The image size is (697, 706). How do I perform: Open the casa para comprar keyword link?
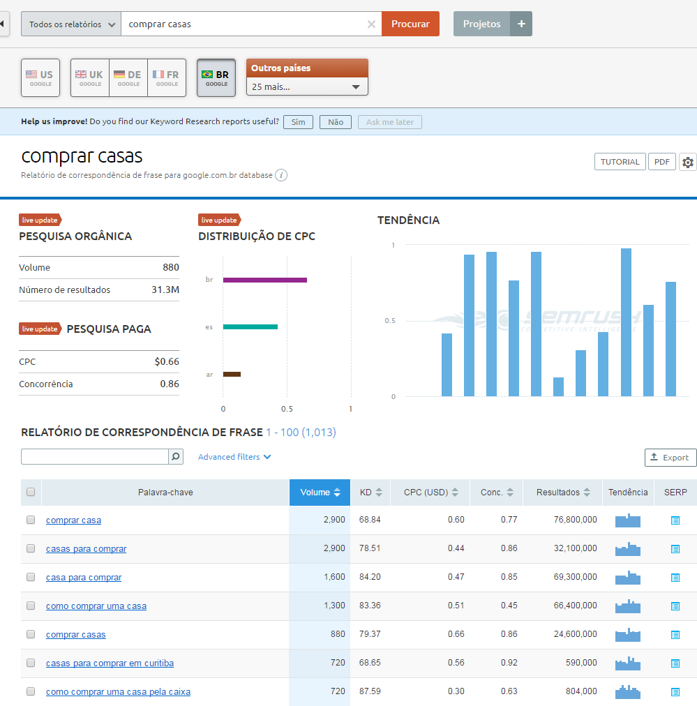point(84,577)
